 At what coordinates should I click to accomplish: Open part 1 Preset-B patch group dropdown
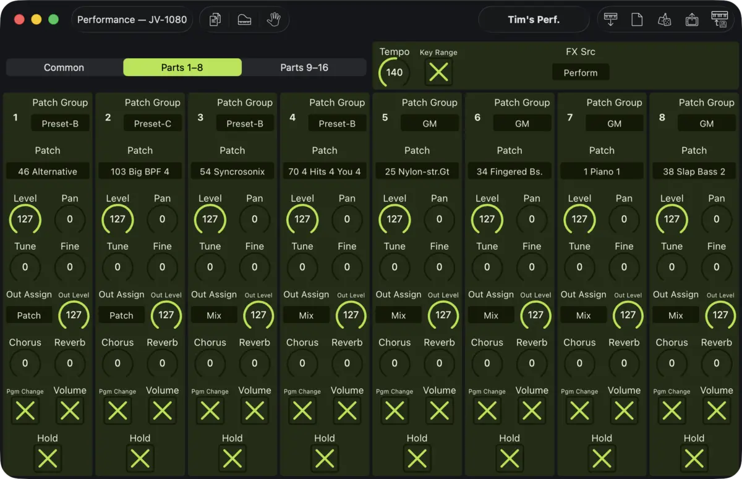[60, 124]
